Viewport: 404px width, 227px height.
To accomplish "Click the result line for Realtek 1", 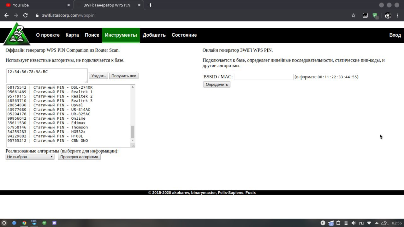I will click(x=50, y=92).
